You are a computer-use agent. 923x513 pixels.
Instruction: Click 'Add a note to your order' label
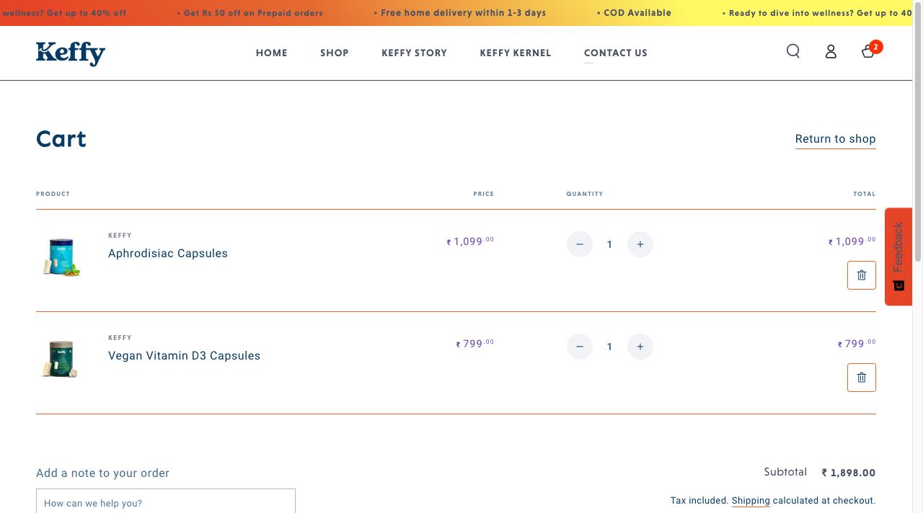(x=103, y=473)
